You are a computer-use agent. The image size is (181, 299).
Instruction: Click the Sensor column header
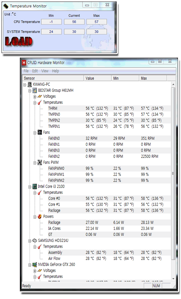(53, 78)
